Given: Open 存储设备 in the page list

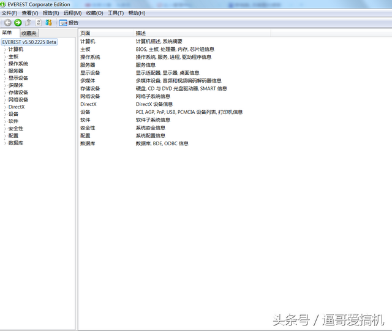Looking at the screenshot, I should click(90, 88).
